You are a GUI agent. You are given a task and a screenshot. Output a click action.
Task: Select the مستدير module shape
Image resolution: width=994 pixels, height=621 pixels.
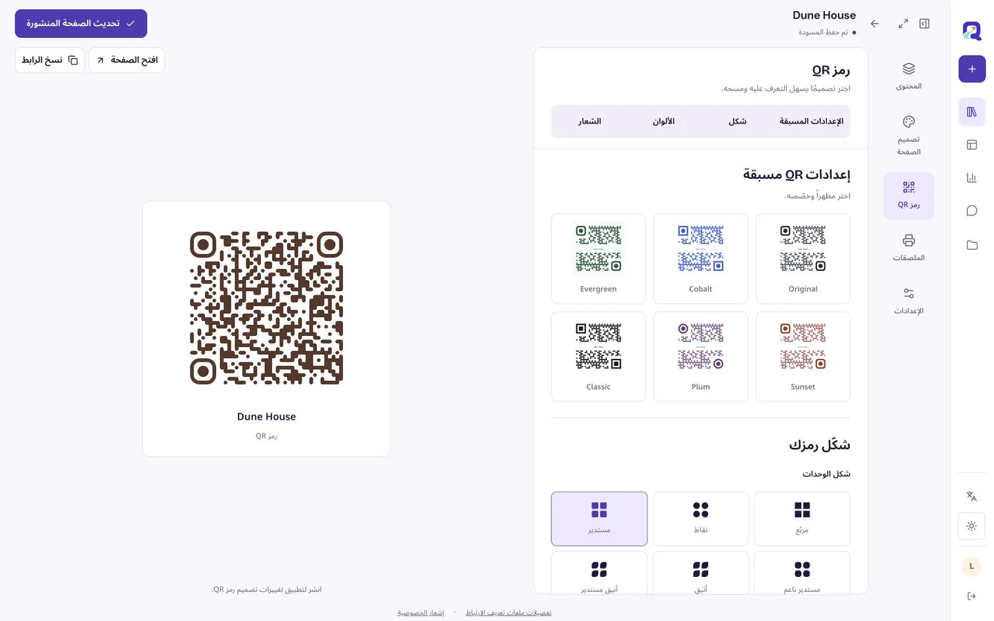pos(599,519)
